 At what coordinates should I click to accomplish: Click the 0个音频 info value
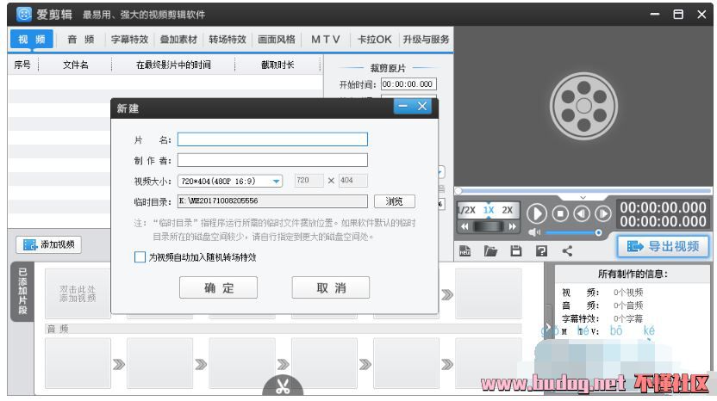click(x=628, y=305)
